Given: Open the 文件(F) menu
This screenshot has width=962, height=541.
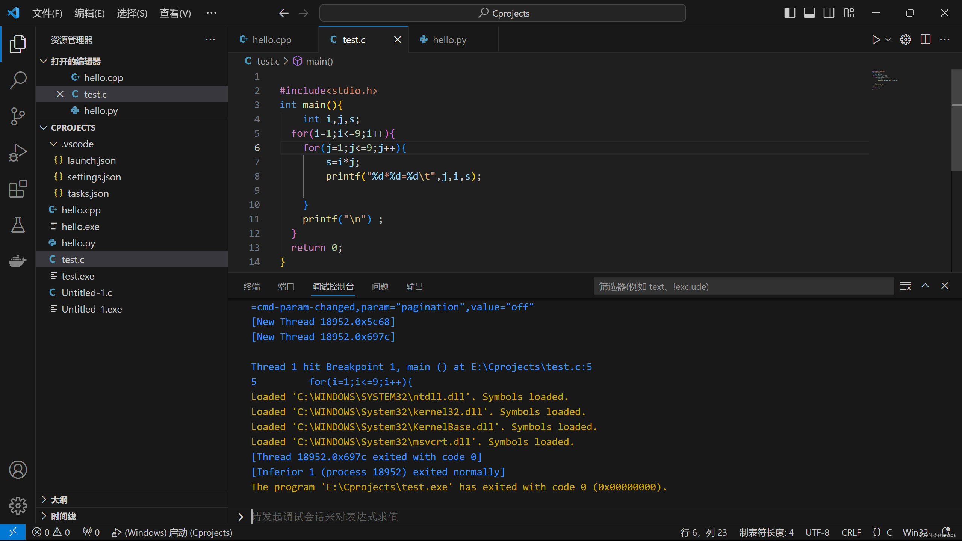Looking at the screenshot, I should [x=47, y=13].
